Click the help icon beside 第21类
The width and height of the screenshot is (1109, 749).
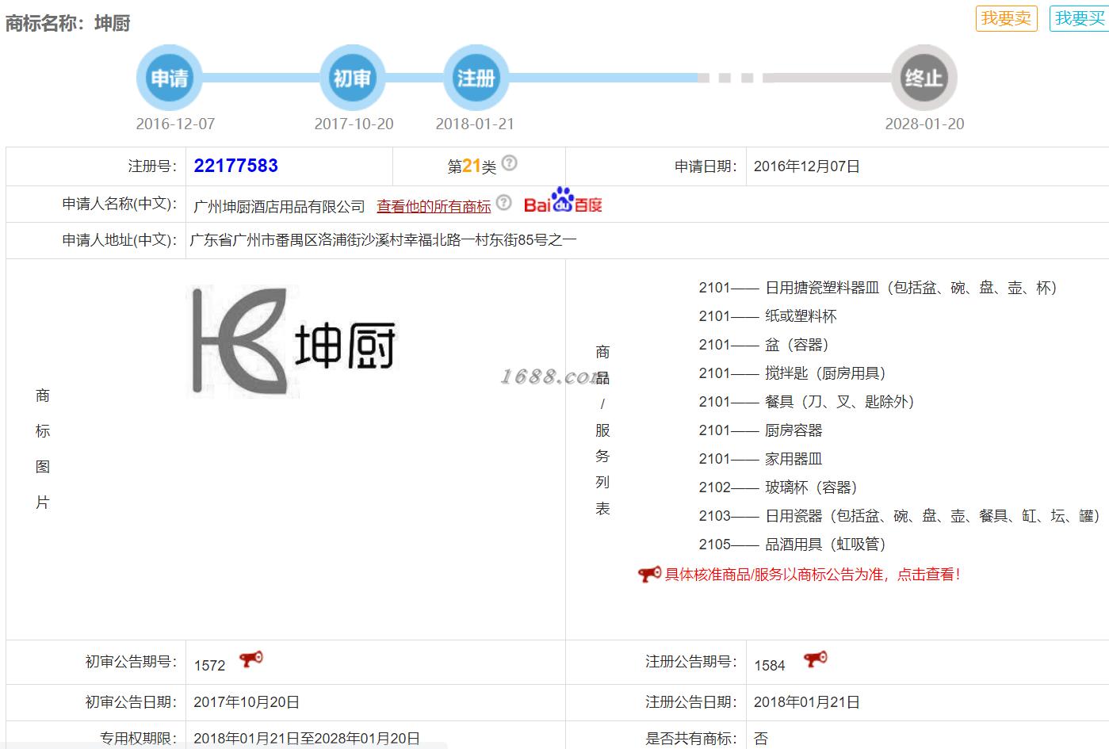(x=510, y=163)
